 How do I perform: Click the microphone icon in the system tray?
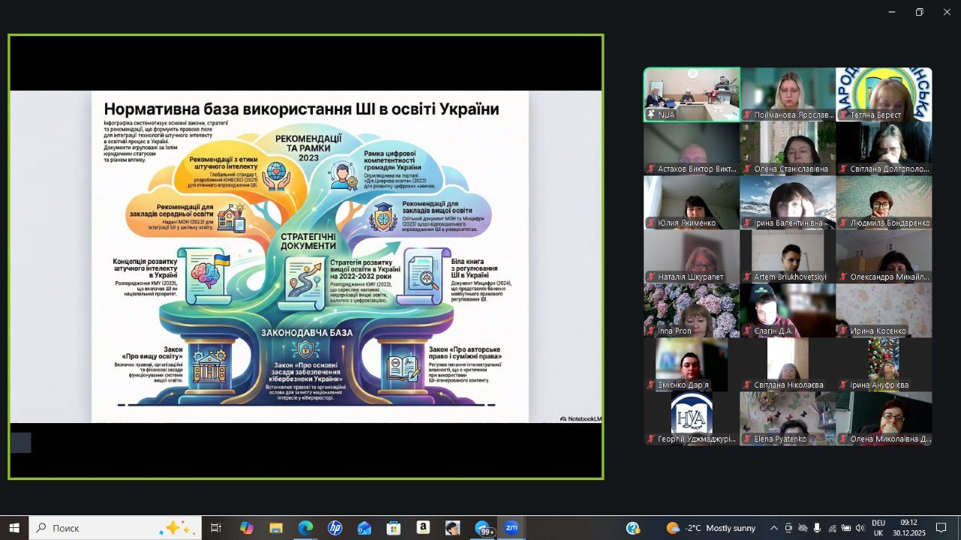pos(817,528)
